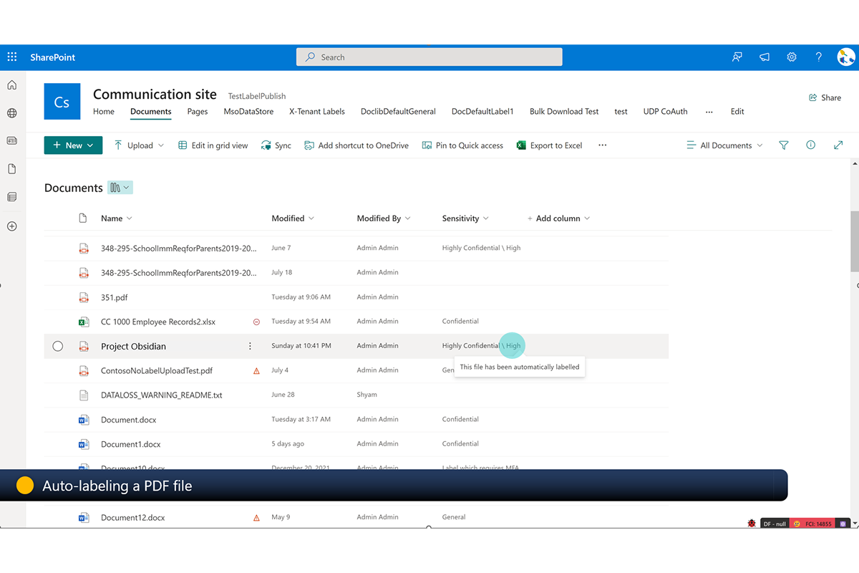
Task: Show more navigation items with the ellipsis
Action: coord(709,112)
